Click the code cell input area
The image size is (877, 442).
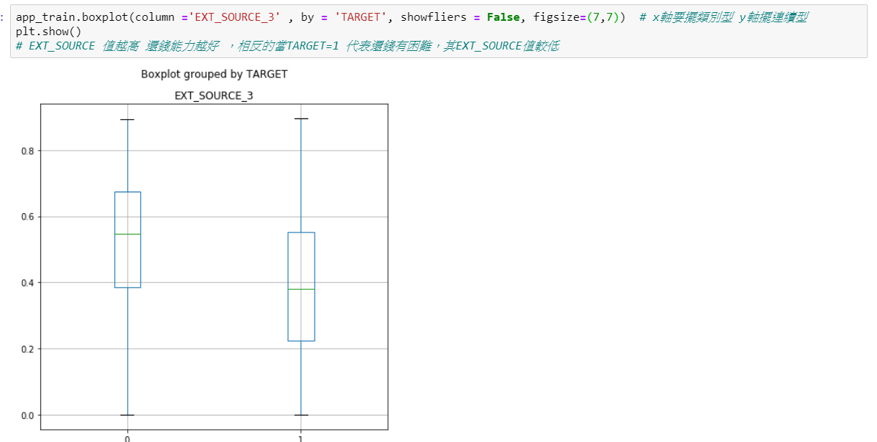(438, 31)
